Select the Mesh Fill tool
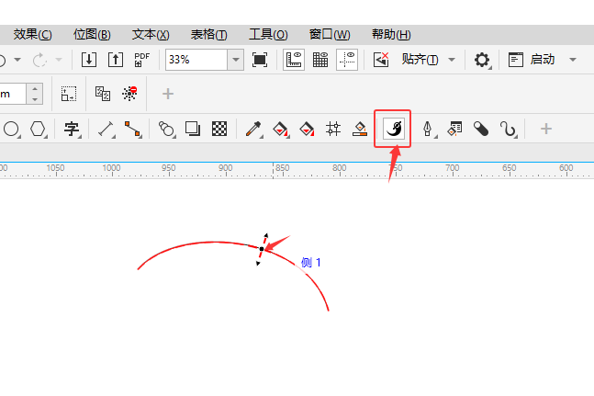Screen dimensions: 594x396 pyautogui.click(x=333, y=129)
